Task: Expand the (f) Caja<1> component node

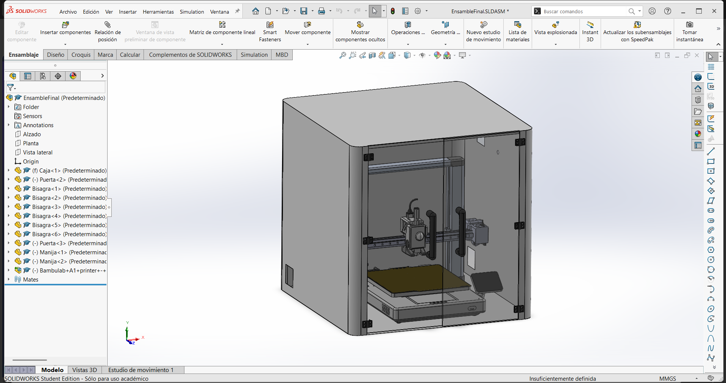Action: [x=9, y=170]
